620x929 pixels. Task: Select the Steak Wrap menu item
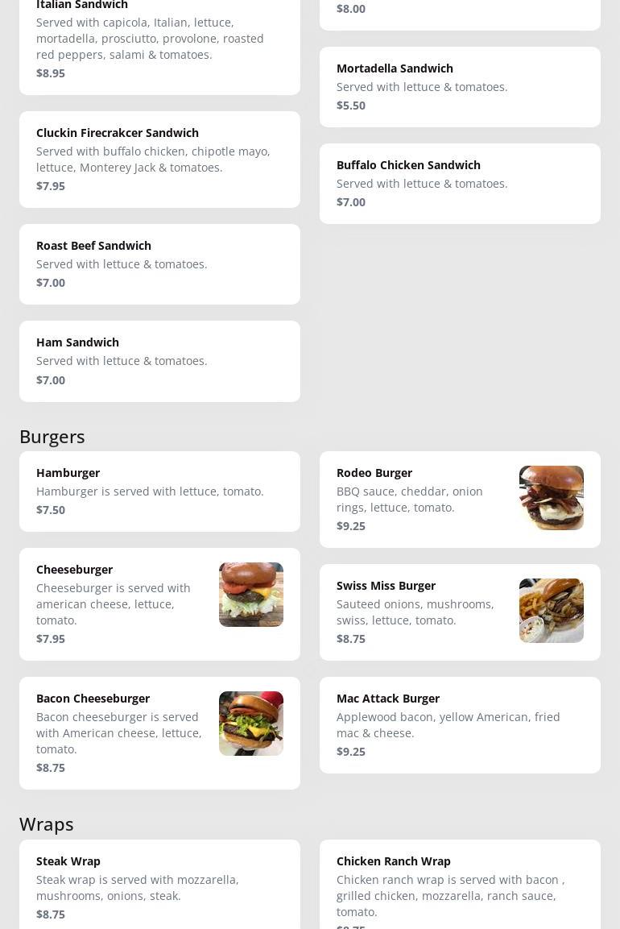tap(160, 884)
